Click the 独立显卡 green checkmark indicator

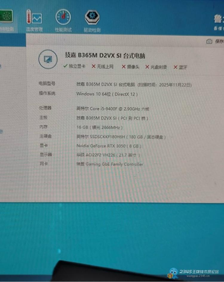(74, 66)
